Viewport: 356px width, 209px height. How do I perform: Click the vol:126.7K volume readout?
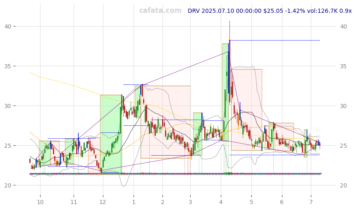coord(322,11)
